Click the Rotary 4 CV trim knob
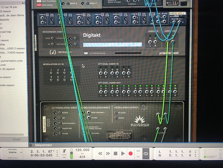 click(82, 3)
